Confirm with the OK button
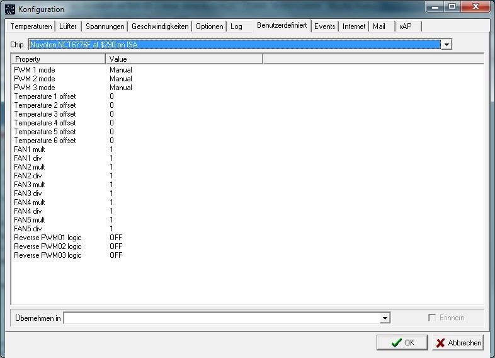The height and width of the screenshot is (358, 495). pyautogui.click(x=402, y=342)
